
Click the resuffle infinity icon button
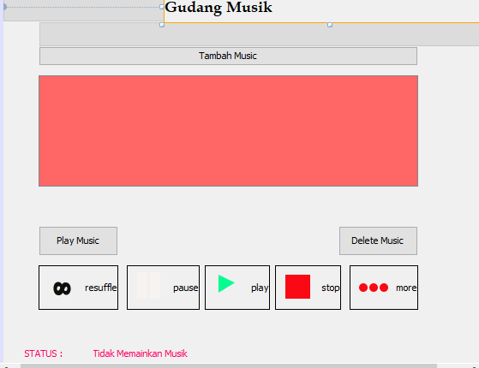tap(78, 288)
